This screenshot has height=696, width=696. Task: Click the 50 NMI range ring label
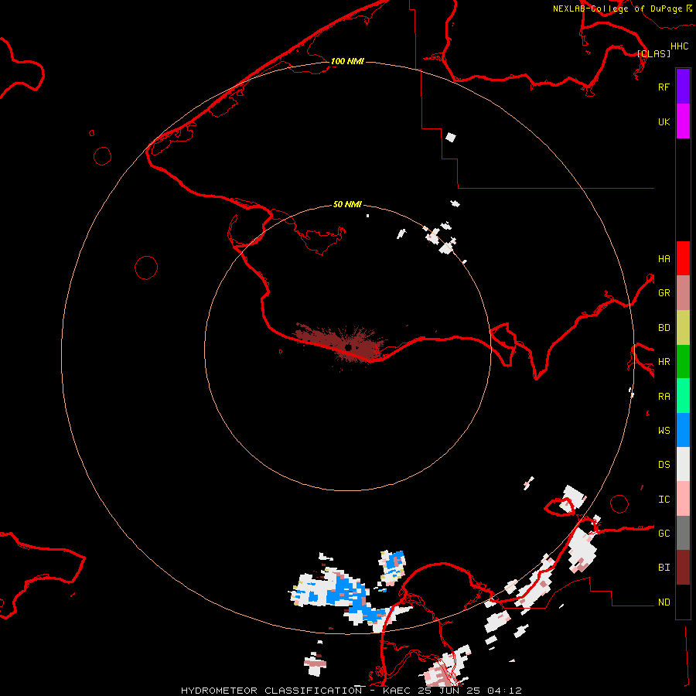pos(347,204)
